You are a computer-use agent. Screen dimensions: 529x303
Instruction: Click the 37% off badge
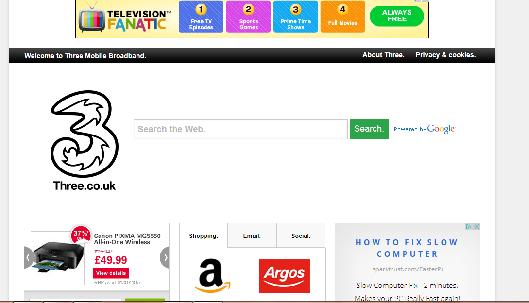point(81,234)
